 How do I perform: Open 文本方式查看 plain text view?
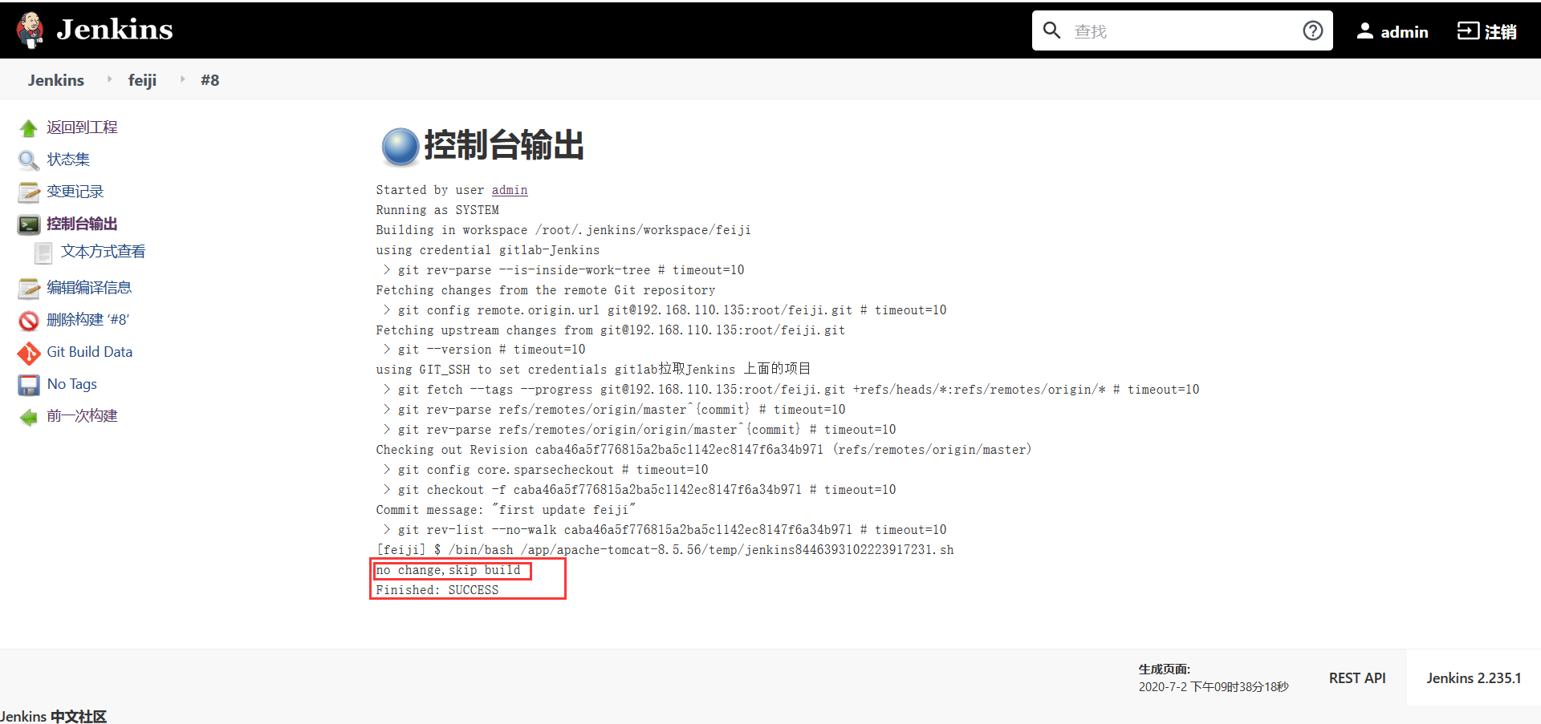tap(104, 252)
